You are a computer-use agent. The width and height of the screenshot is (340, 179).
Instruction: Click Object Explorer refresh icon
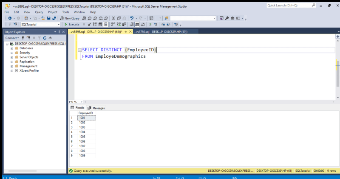tap(45, 38)
